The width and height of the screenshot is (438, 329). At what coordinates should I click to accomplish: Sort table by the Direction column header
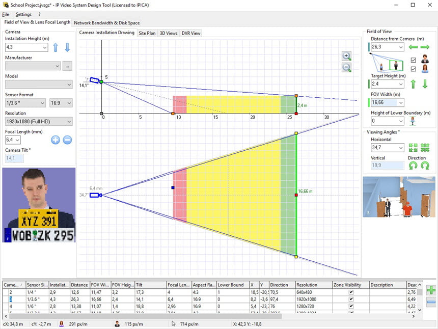282,285
